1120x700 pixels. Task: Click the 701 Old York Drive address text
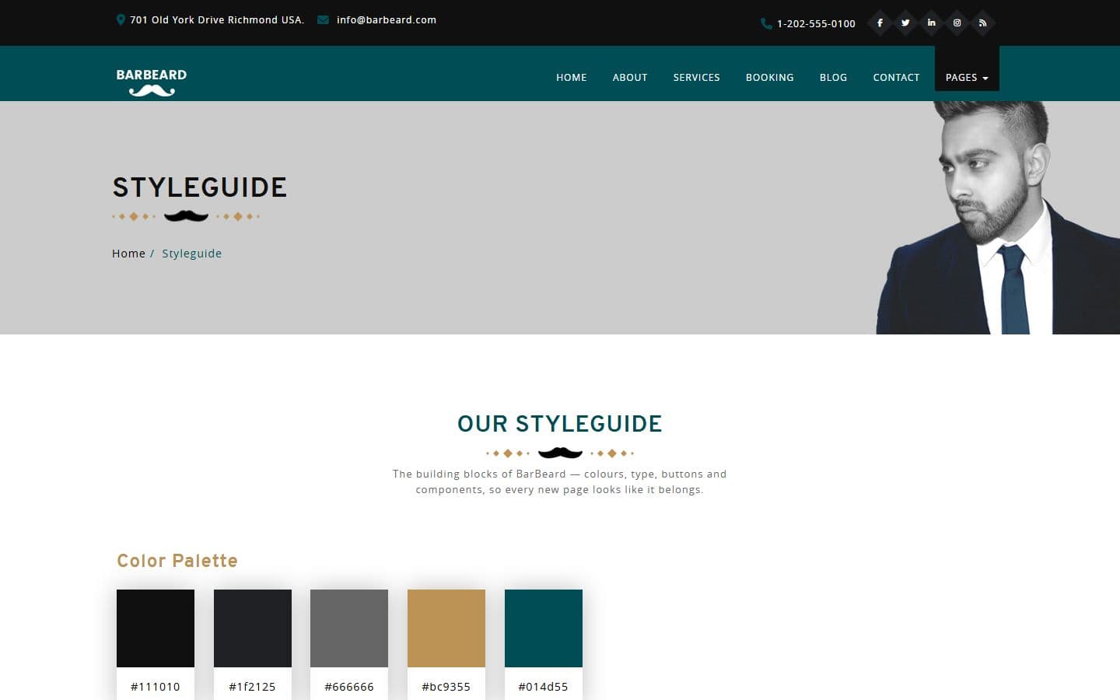tap(217, 19)
